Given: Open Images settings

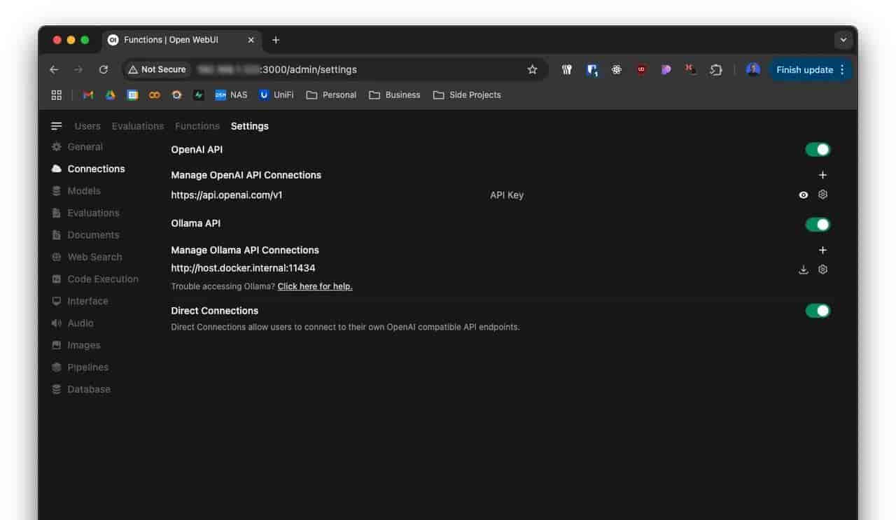Looking at the screenshot, I should click(76, 345).
